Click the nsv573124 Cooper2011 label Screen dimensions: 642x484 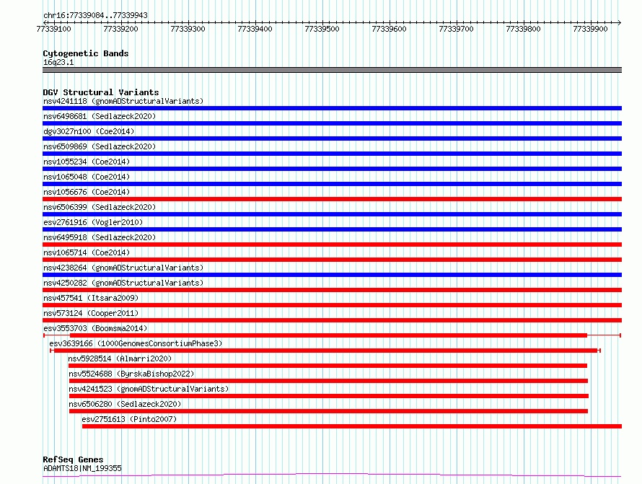click(91, 313)
